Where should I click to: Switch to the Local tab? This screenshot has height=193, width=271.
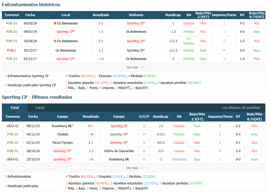[x=40, y=108]
